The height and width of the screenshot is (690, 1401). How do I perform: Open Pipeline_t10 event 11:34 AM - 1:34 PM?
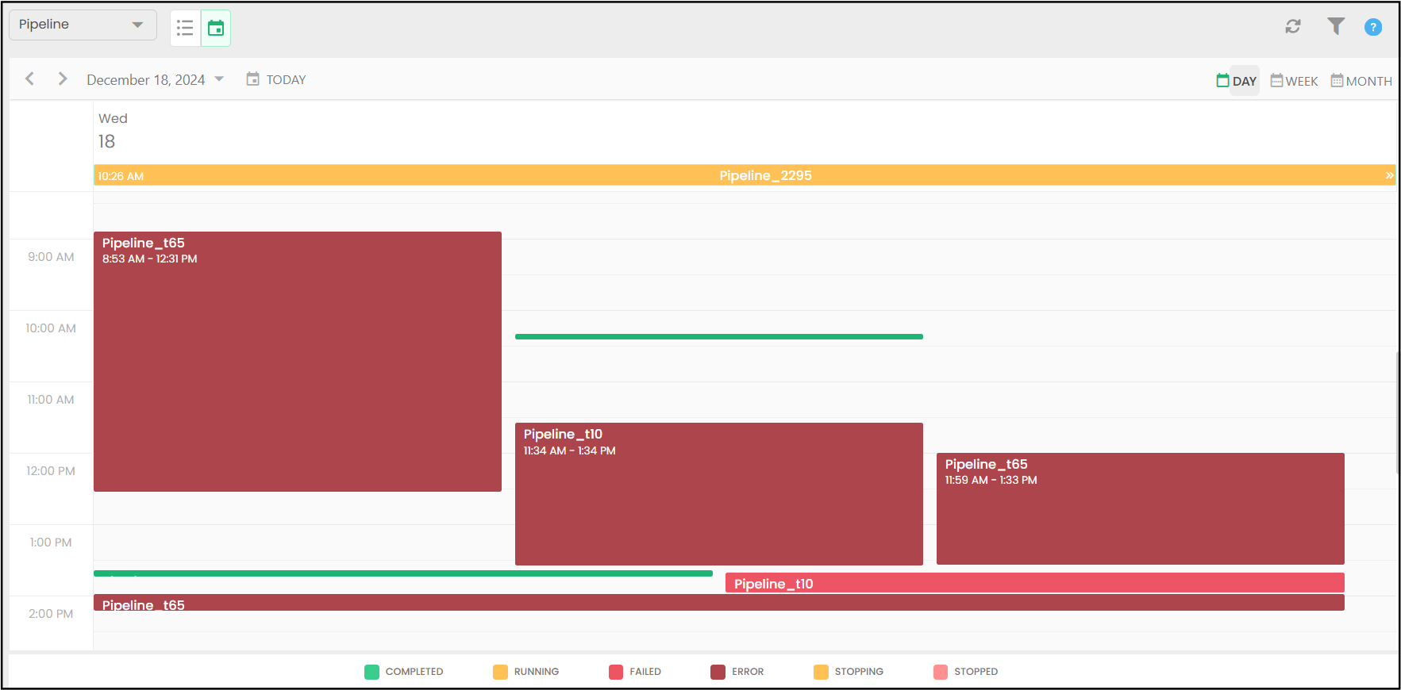point(718,493)
